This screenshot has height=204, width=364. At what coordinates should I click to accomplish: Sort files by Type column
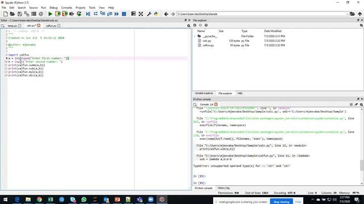(245, 31)
